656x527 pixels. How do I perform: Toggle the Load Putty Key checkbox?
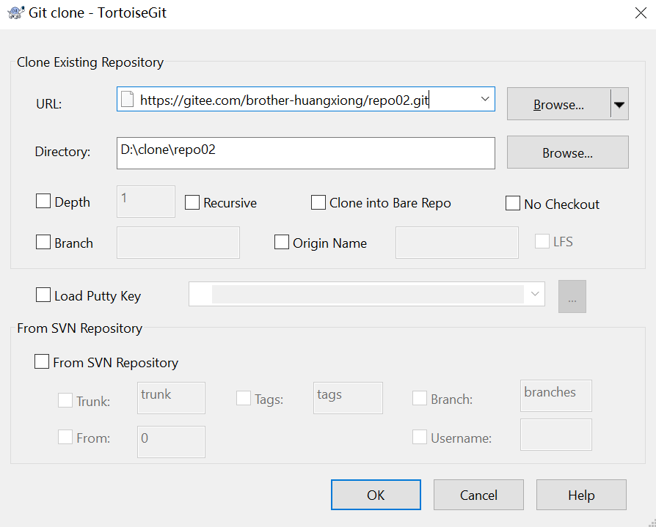coord(43,295)
